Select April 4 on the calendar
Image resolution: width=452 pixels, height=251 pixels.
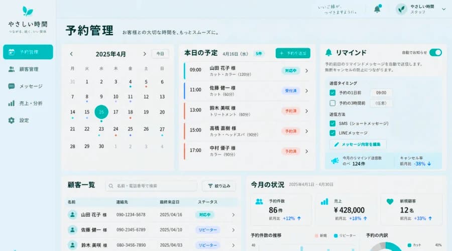(130, 82)
